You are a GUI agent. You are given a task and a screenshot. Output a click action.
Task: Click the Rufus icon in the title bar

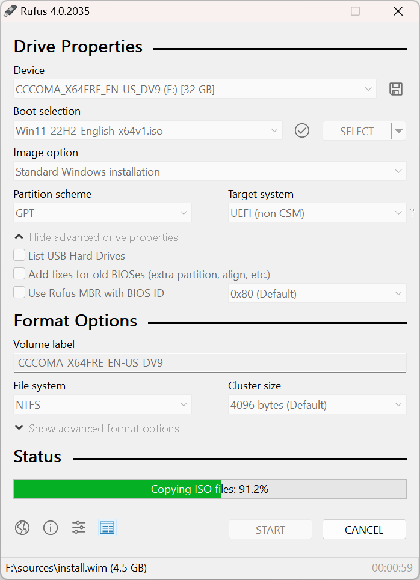[x=10, y=11]
